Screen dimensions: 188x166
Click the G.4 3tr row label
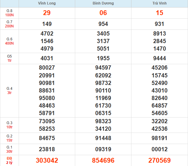coord(9,91)
